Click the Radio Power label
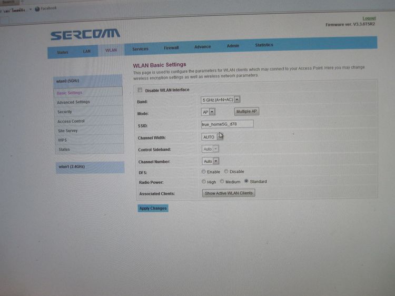395x296 pixels. coord(151,182)
